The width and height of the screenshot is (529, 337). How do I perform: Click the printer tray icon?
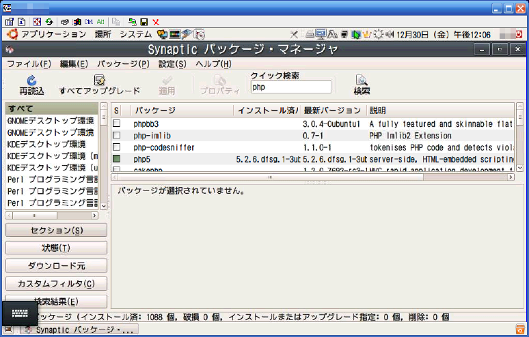tap(310, 34)
